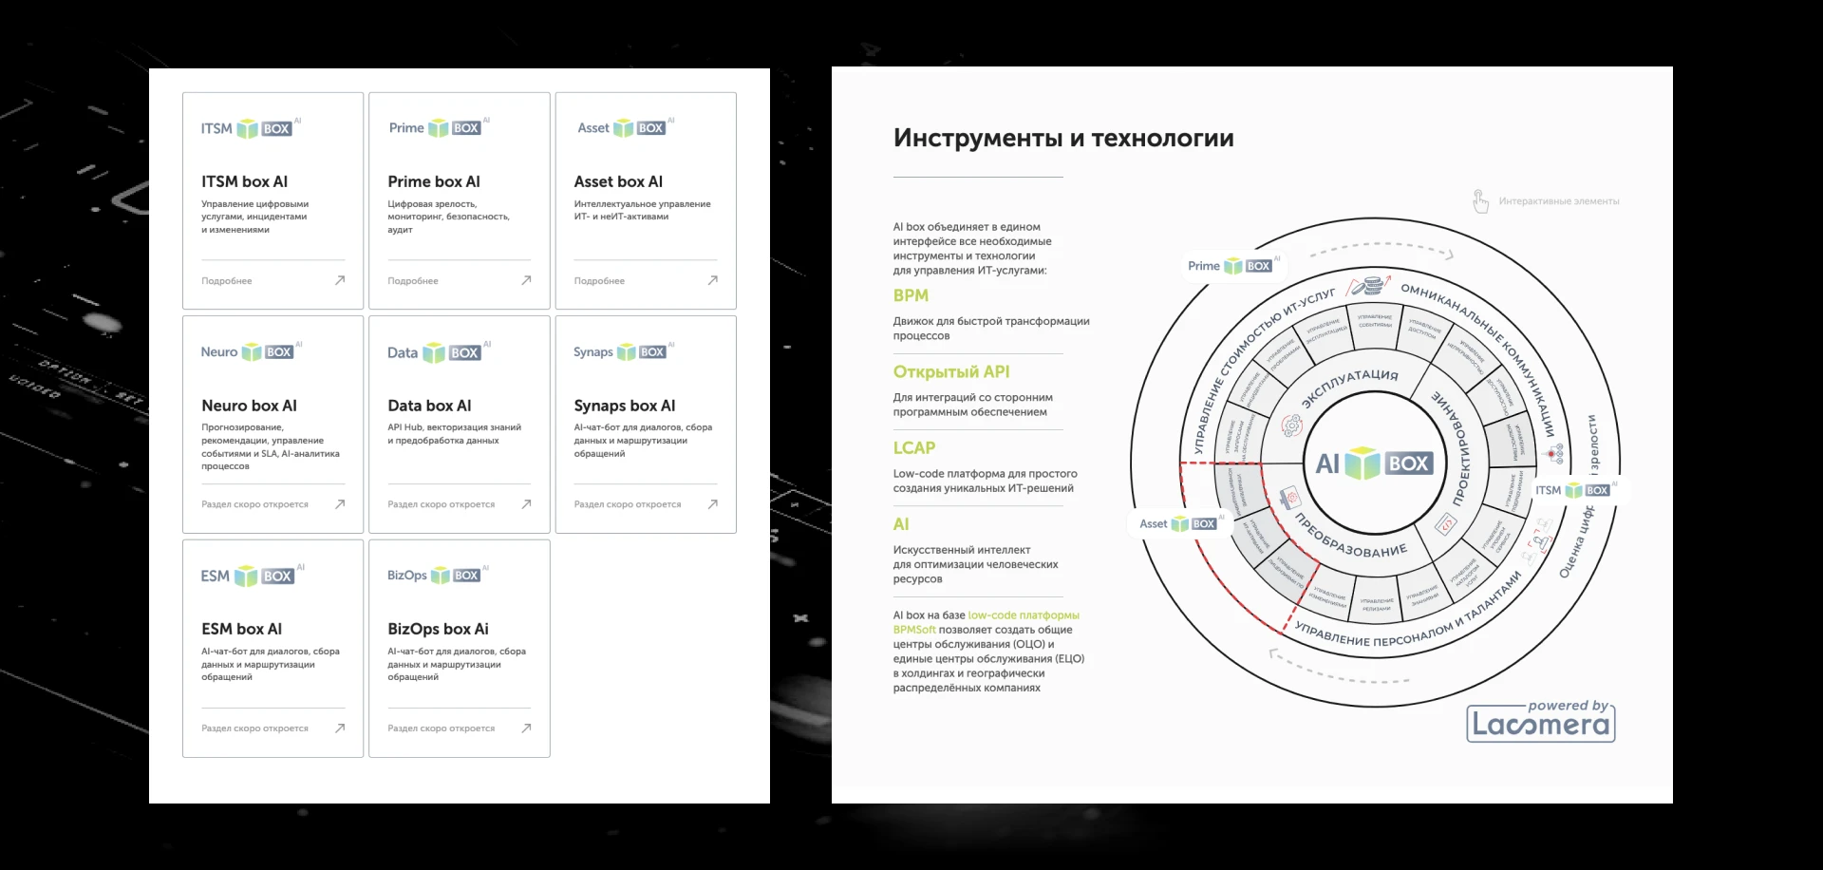1823x870 pixels.
Task: Click the arrow icon on the Asset box AI card
Action: (712, 280)
